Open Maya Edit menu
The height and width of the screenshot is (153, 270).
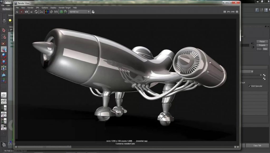tap(8, 6)
